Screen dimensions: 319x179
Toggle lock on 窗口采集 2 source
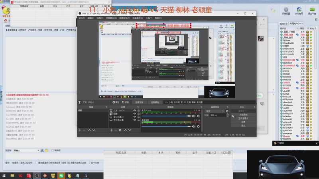click(x=138, y=117)
